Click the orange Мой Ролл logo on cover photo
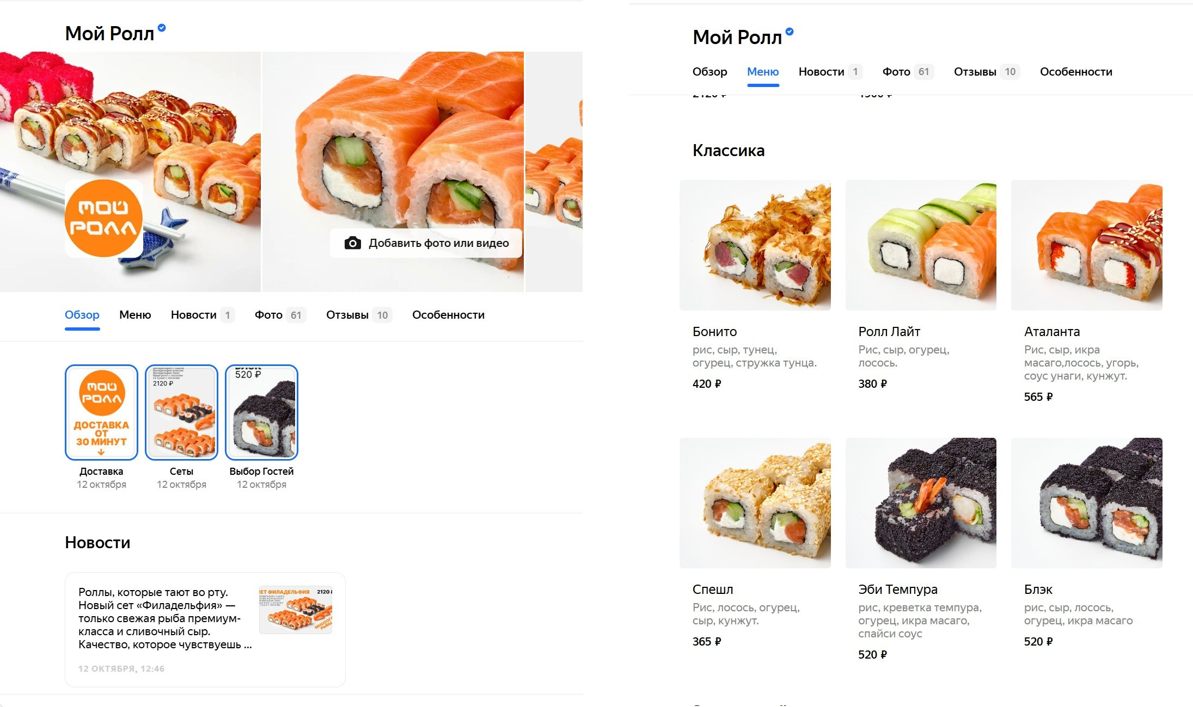 click(103, 218)
